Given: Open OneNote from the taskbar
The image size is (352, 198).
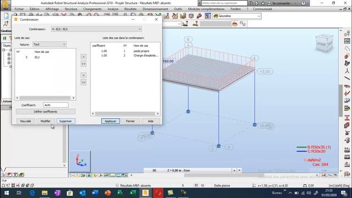Looking at the screenshot, I should click(x=57, y=193).
